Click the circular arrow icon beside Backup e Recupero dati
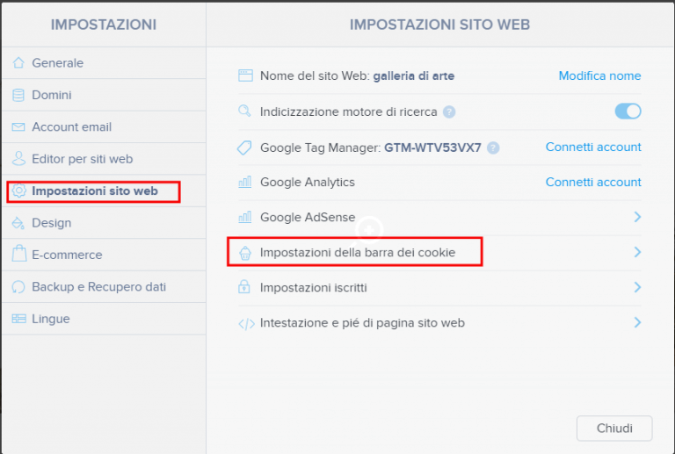Screen dimensions: 675x454 18,287
